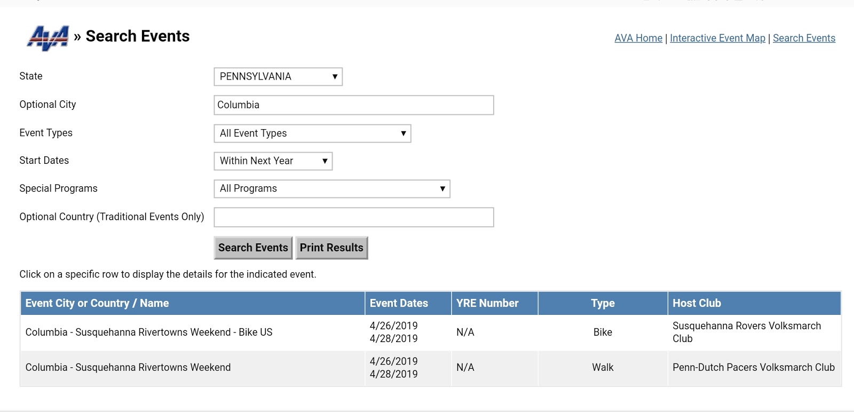Select the Columbia - Susquehanna Rivertowns Weekend walk row
This screenshot has width=854, height=412.
point(128,368)
